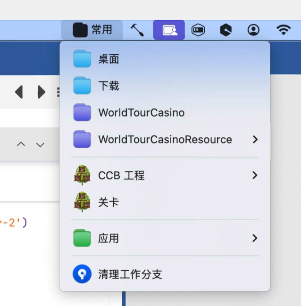
Task: Click the rounded rectangle keyboard-style menu bar icon
Action: 198,30
